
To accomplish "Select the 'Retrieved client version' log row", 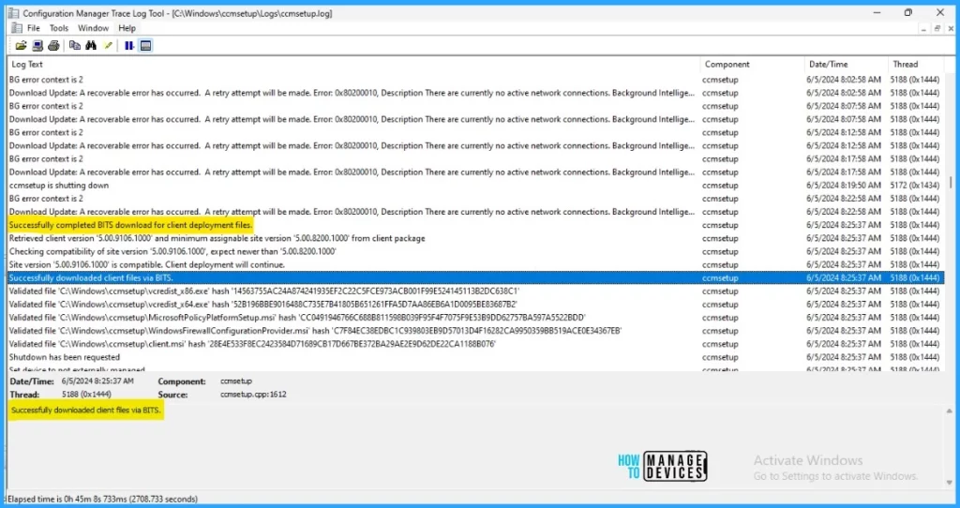I will [x=475, y=238].
